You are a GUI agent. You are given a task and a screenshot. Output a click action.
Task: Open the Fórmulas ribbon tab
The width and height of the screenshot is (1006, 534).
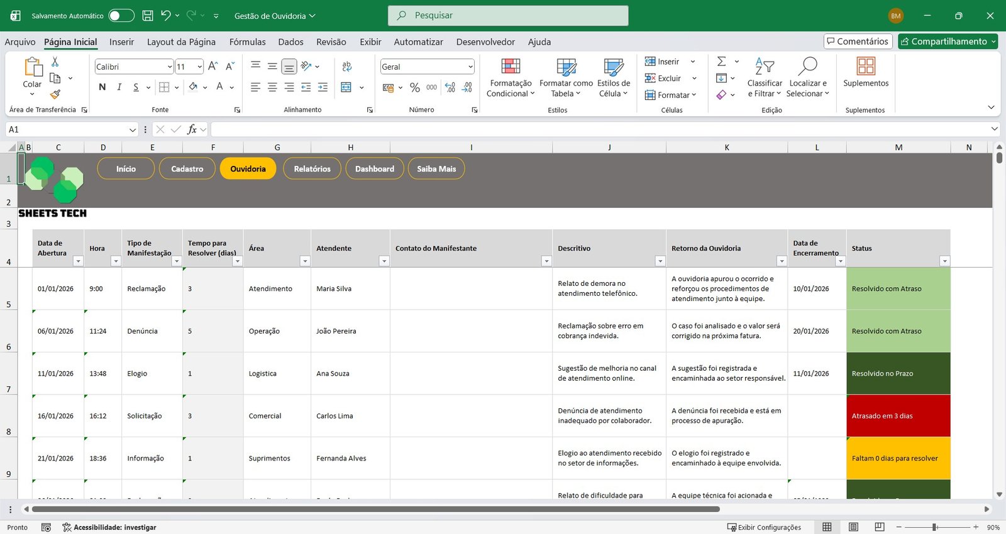click(247, 42)
